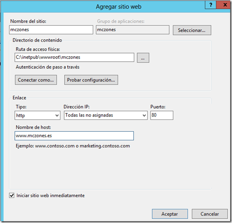Click the Grupo de aplicaciones field
This screenshot has width=232, height=223.
[x=132, y=29]
